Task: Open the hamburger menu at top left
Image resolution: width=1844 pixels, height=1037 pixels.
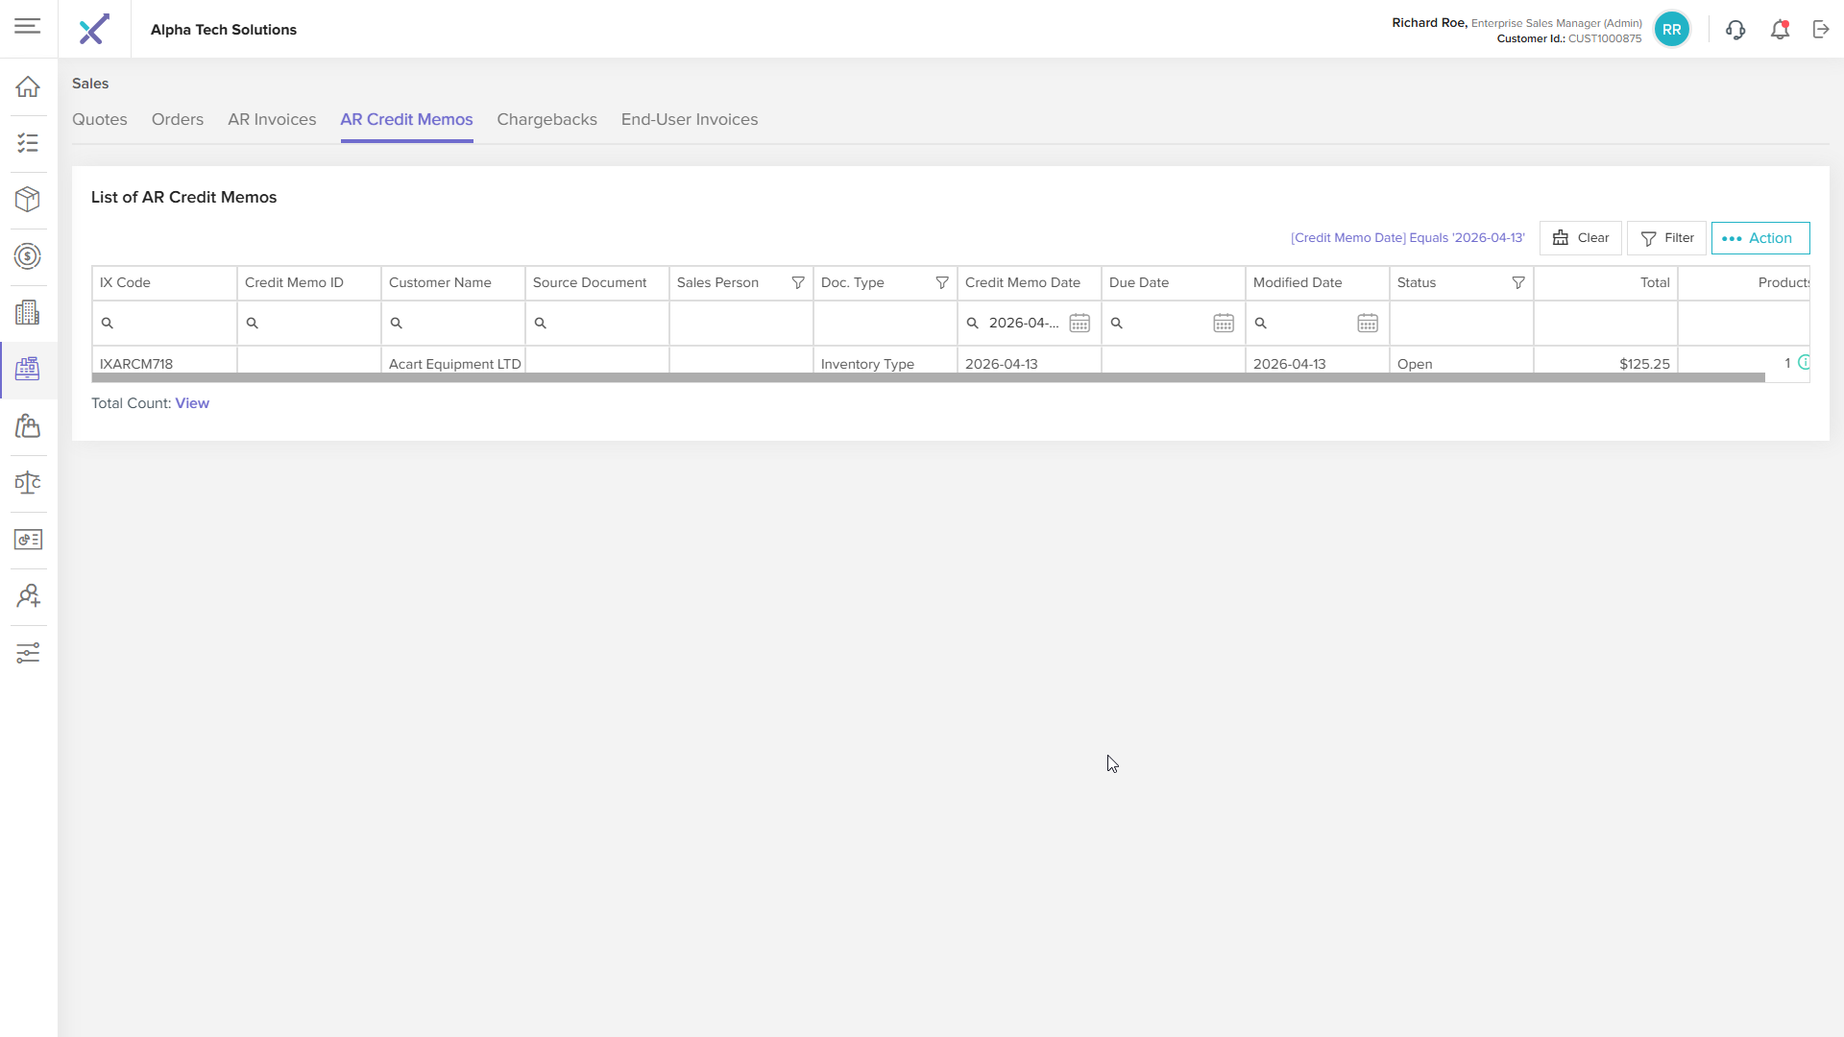Action: (28, 27)
